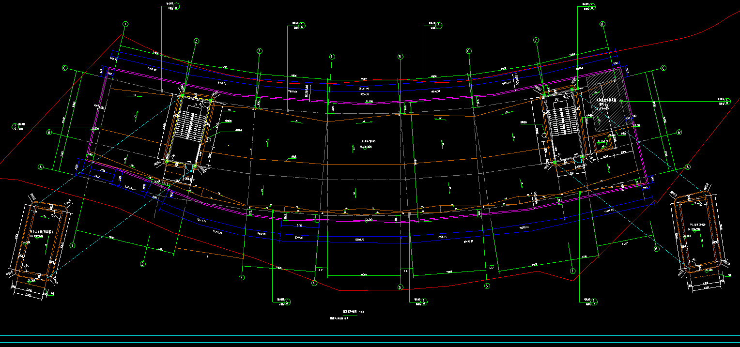Select top grid axis bubble number 2
Viewport: 740px width, 347px height.
coord(196,41)
